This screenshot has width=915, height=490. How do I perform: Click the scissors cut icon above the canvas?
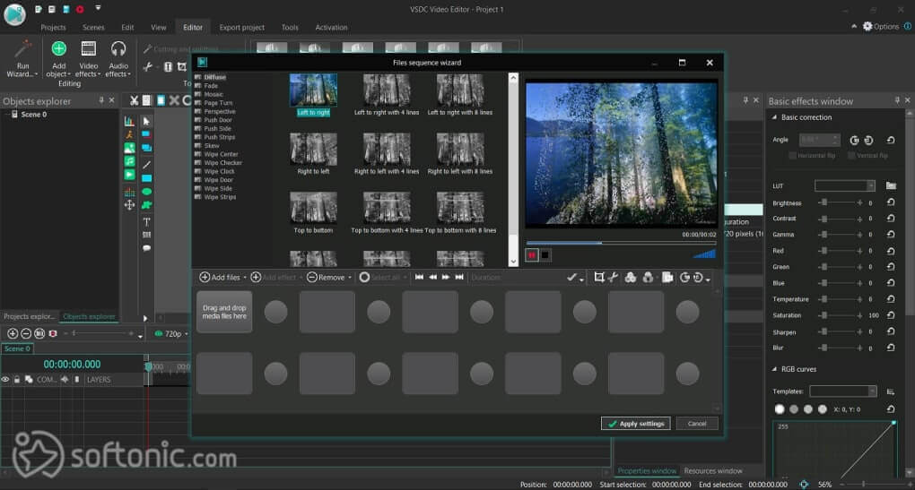[134, 101]
